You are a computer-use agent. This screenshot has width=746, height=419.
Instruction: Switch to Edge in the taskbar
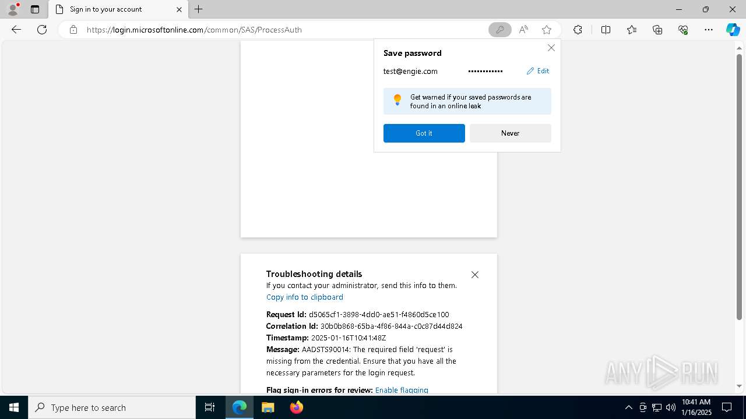240,407
